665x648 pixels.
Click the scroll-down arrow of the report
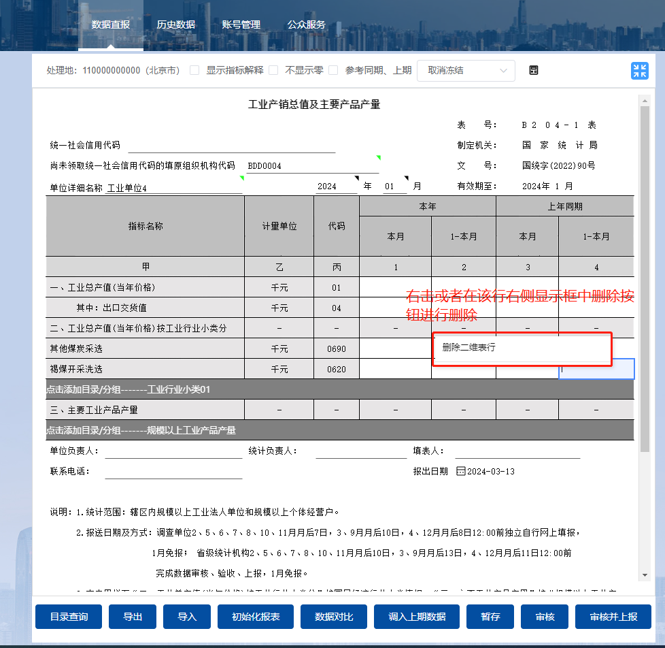click(x=644, y=575)
